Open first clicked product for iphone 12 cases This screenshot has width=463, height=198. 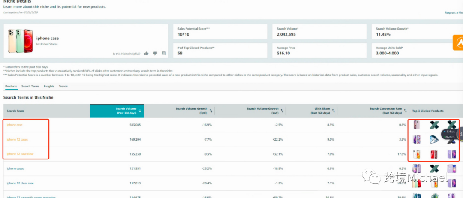417,139
